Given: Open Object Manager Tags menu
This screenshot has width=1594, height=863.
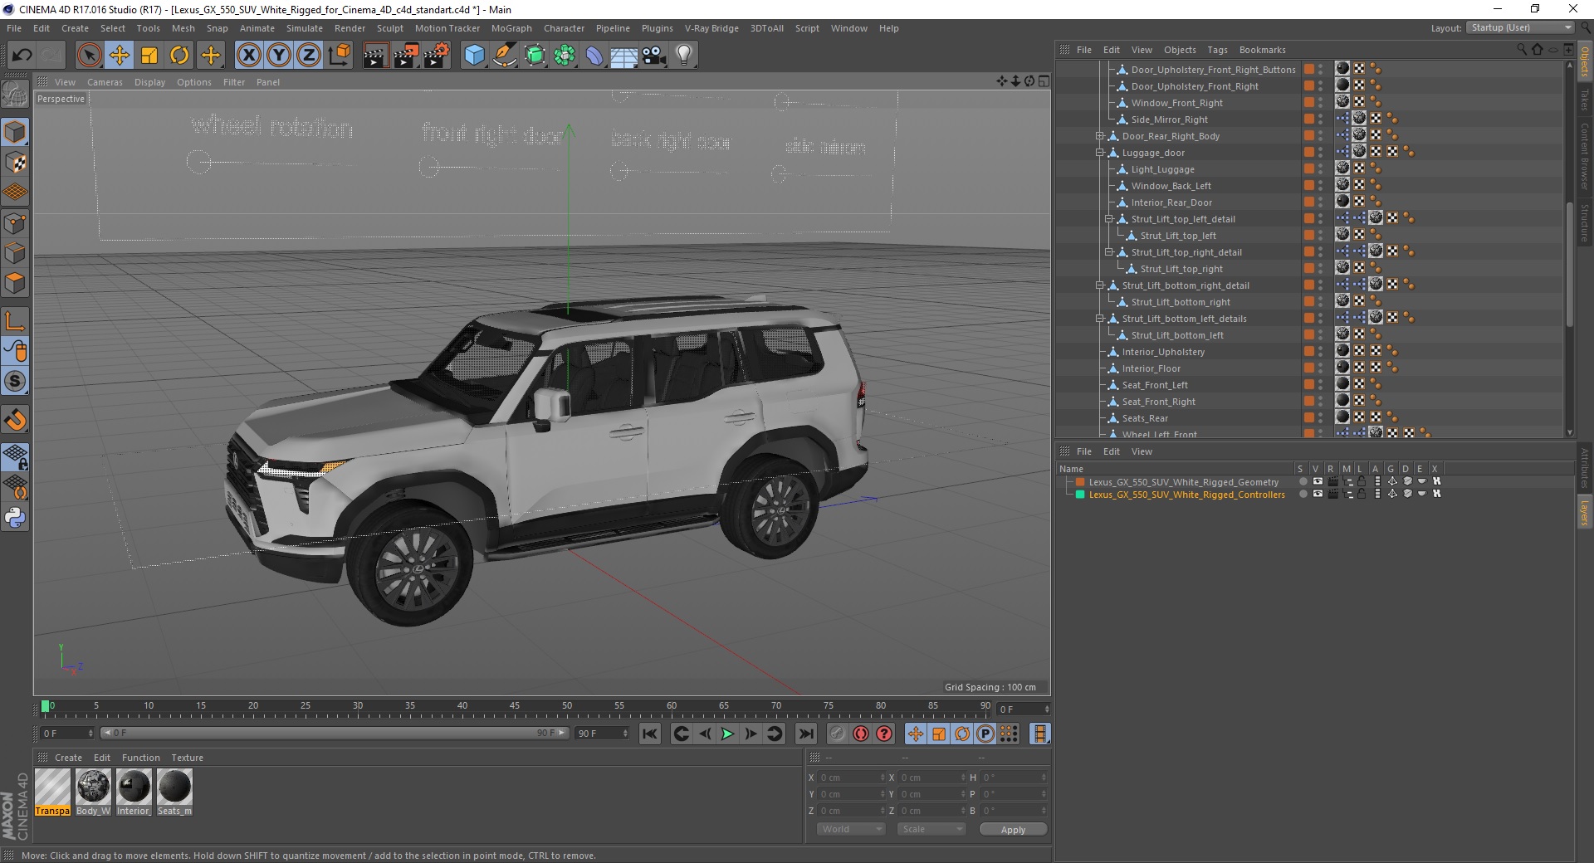Looking at the screenshot, I should pos(1217,50).
